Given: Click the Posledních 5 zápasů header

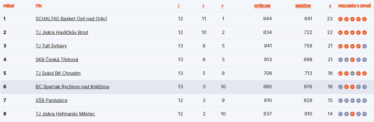Looking at the screenshot, I should click(354, 6).
